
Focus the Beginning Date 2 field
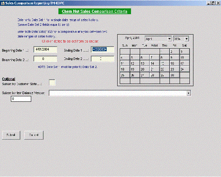(x=45, y=59)
